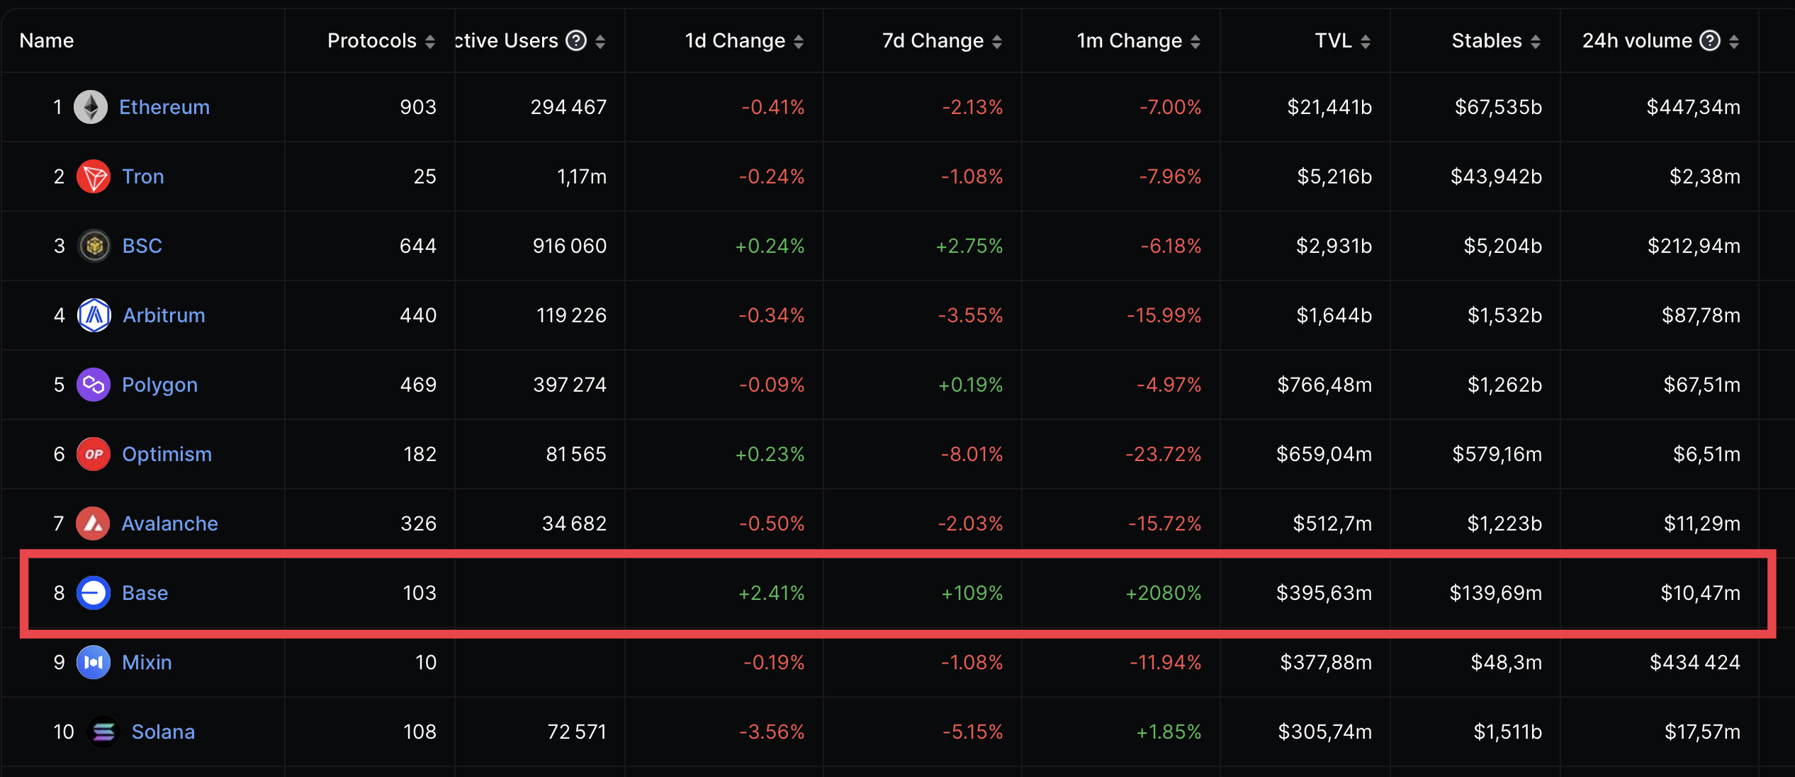
Task: Open the 24h volume help tooltip icon
Action: coord(1710,41)
